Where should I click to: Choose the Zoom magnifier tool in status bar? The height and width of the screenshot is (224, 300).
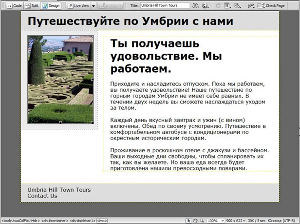tap(202, 221)
